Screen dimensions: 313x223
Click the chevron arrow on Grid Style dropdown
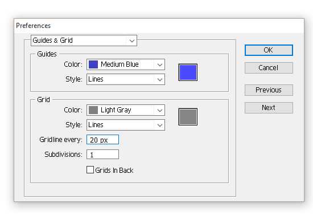[x=160, y=125]
